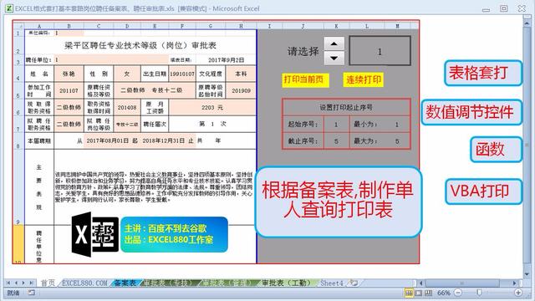Jump to the last sheet tab arrow
Screen dimensions: 535x301
(32, 283)
